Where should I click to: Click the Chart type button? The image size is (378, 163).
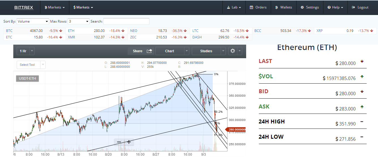pyautogui.click(x=169, y=51)
